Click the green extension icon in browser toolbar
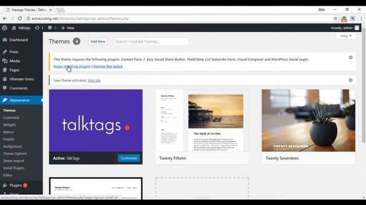 (344, 19)
